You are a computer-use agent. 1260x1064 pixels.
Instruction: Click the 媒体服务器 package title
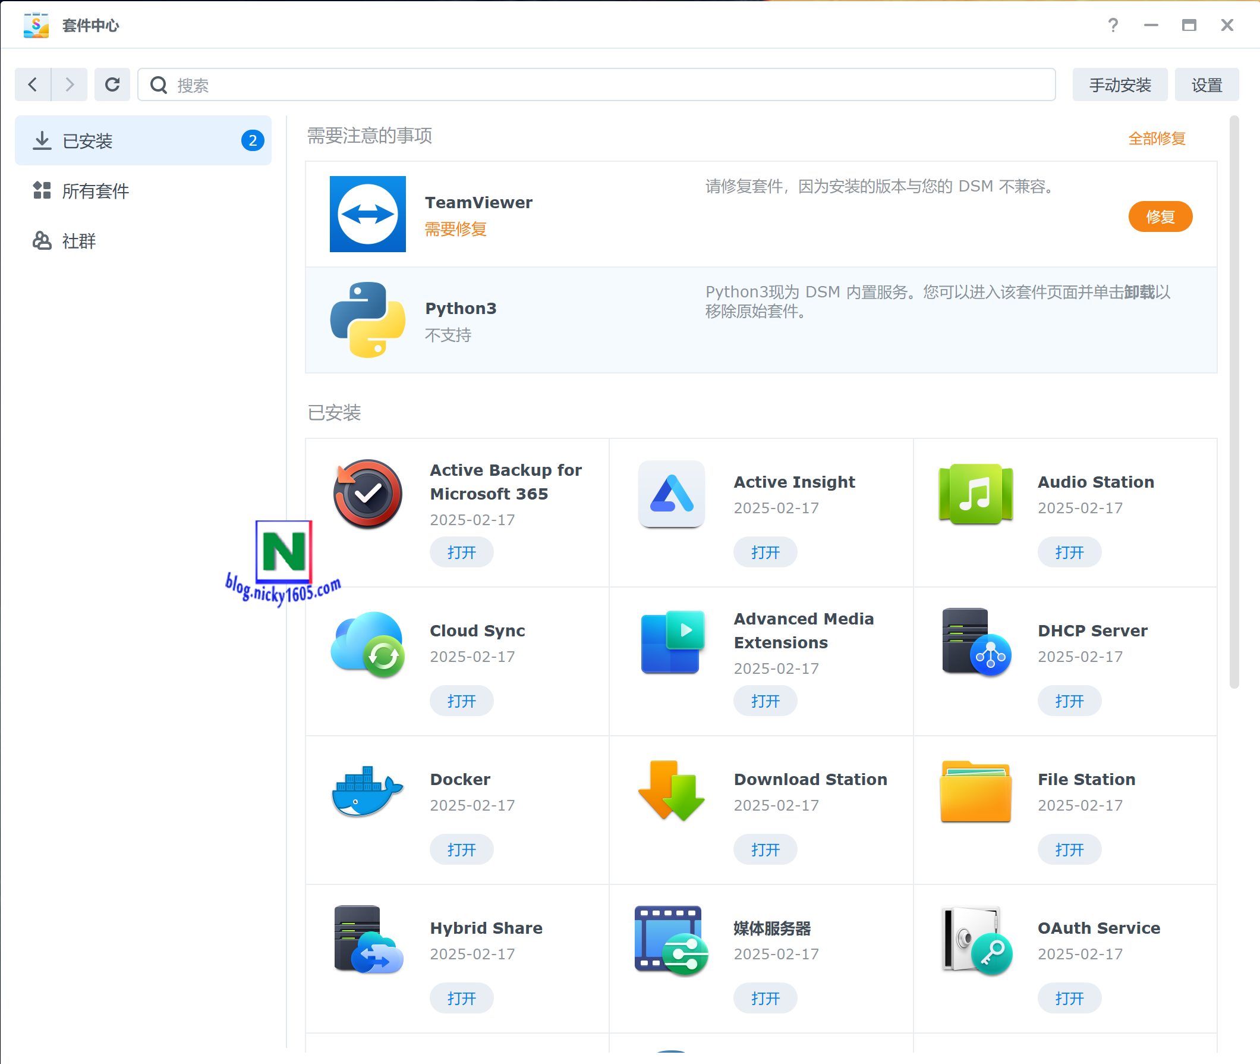(772, 928)
